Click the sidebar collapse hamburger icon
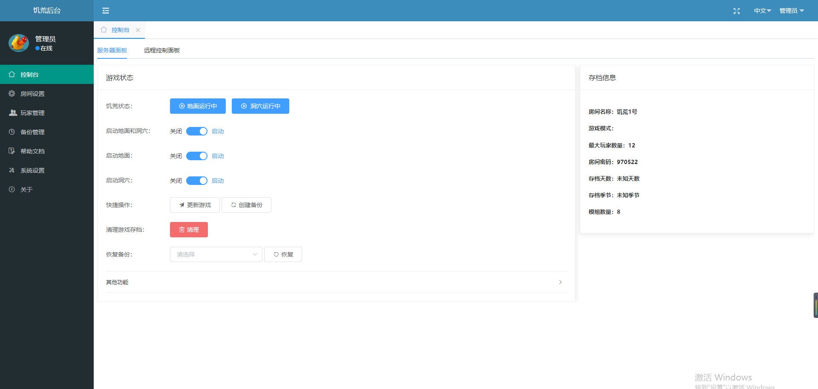Screen dimensions: 818x389 coord(106,11)
